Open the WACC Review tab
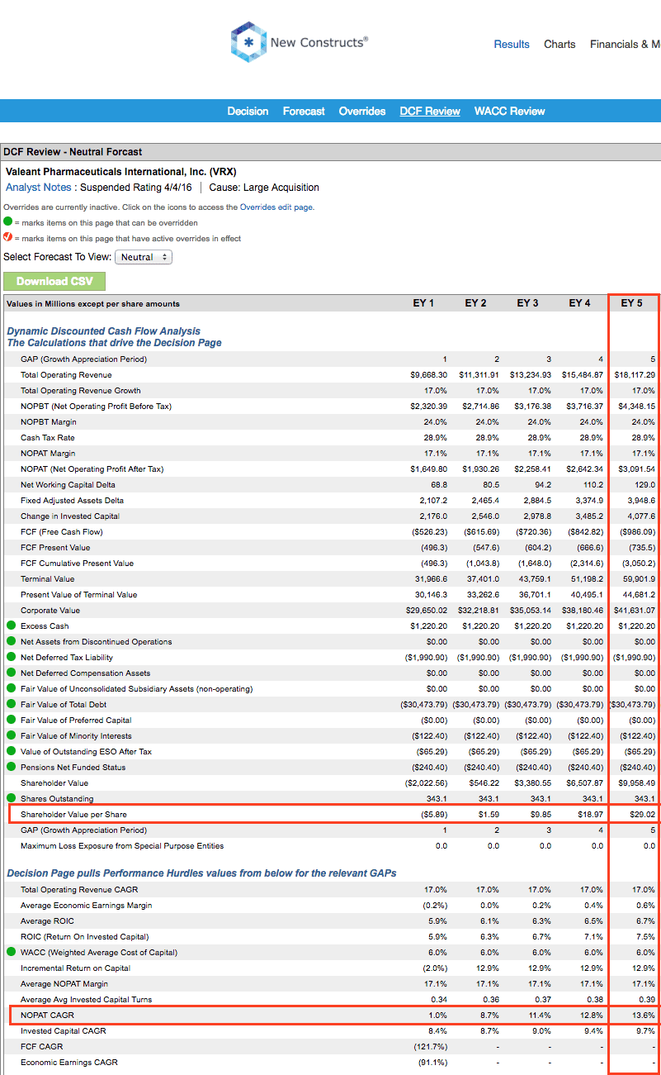This screenshot has height=1075, width=661. pyautogui.click(x=510, y=111)
